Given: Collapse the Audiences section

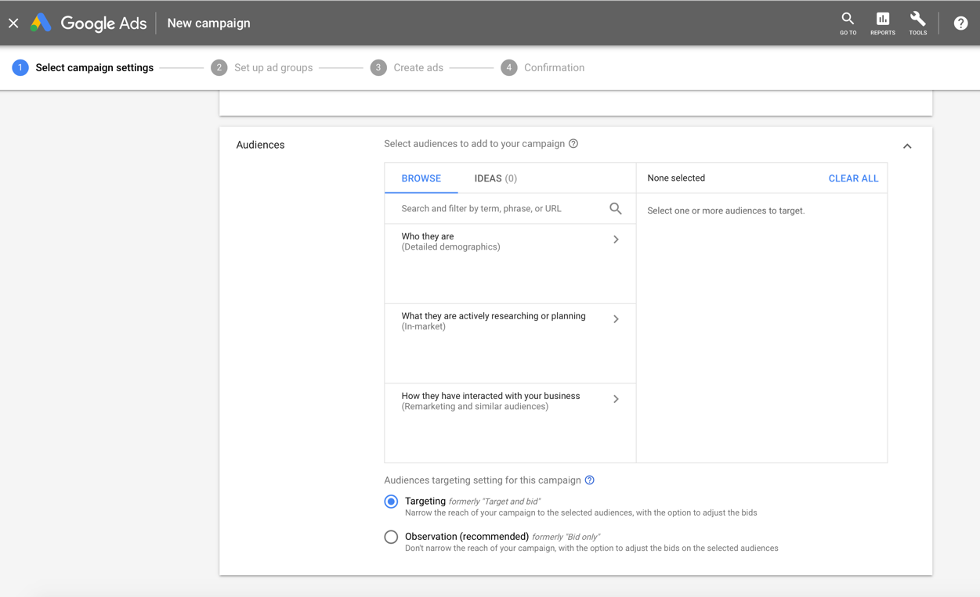Looking at the screenshot, I should [x=907, y=146].
